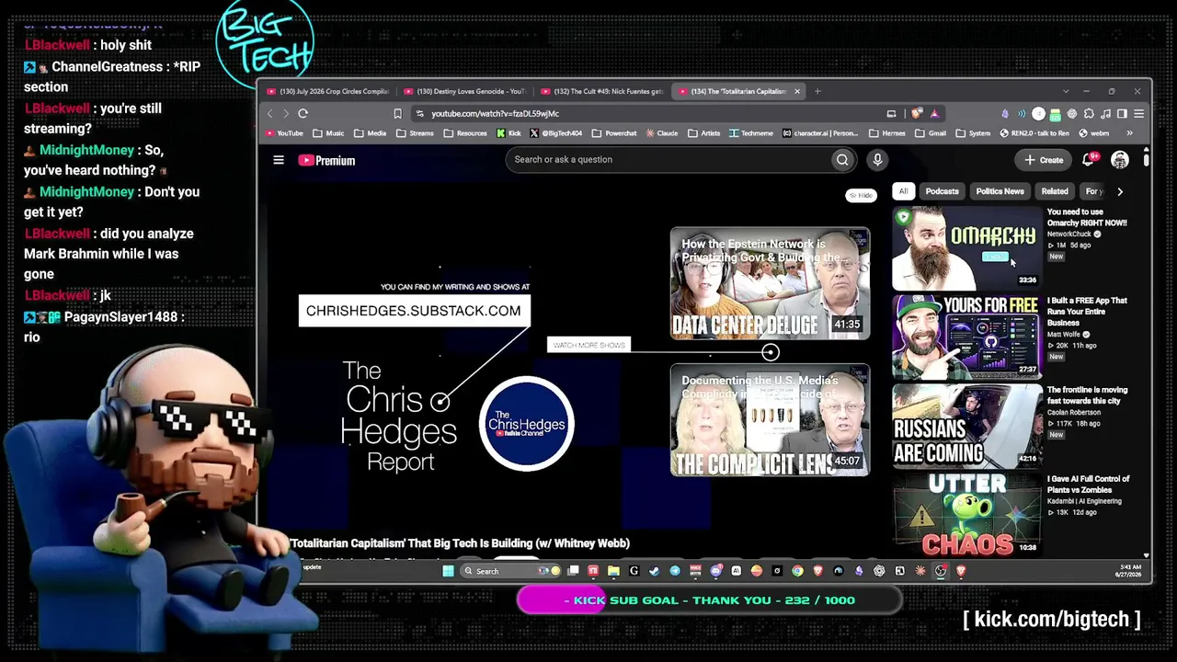Select the Related filter chip
Image resolution: width=1177 pixels, height=662 pixels.
pyautogui.click(x=1055, y=191)
